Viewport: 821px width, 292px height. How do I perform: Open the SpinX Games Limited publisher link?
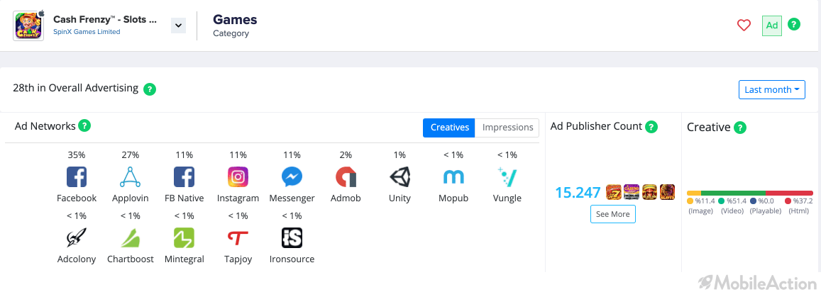point(87,32)
